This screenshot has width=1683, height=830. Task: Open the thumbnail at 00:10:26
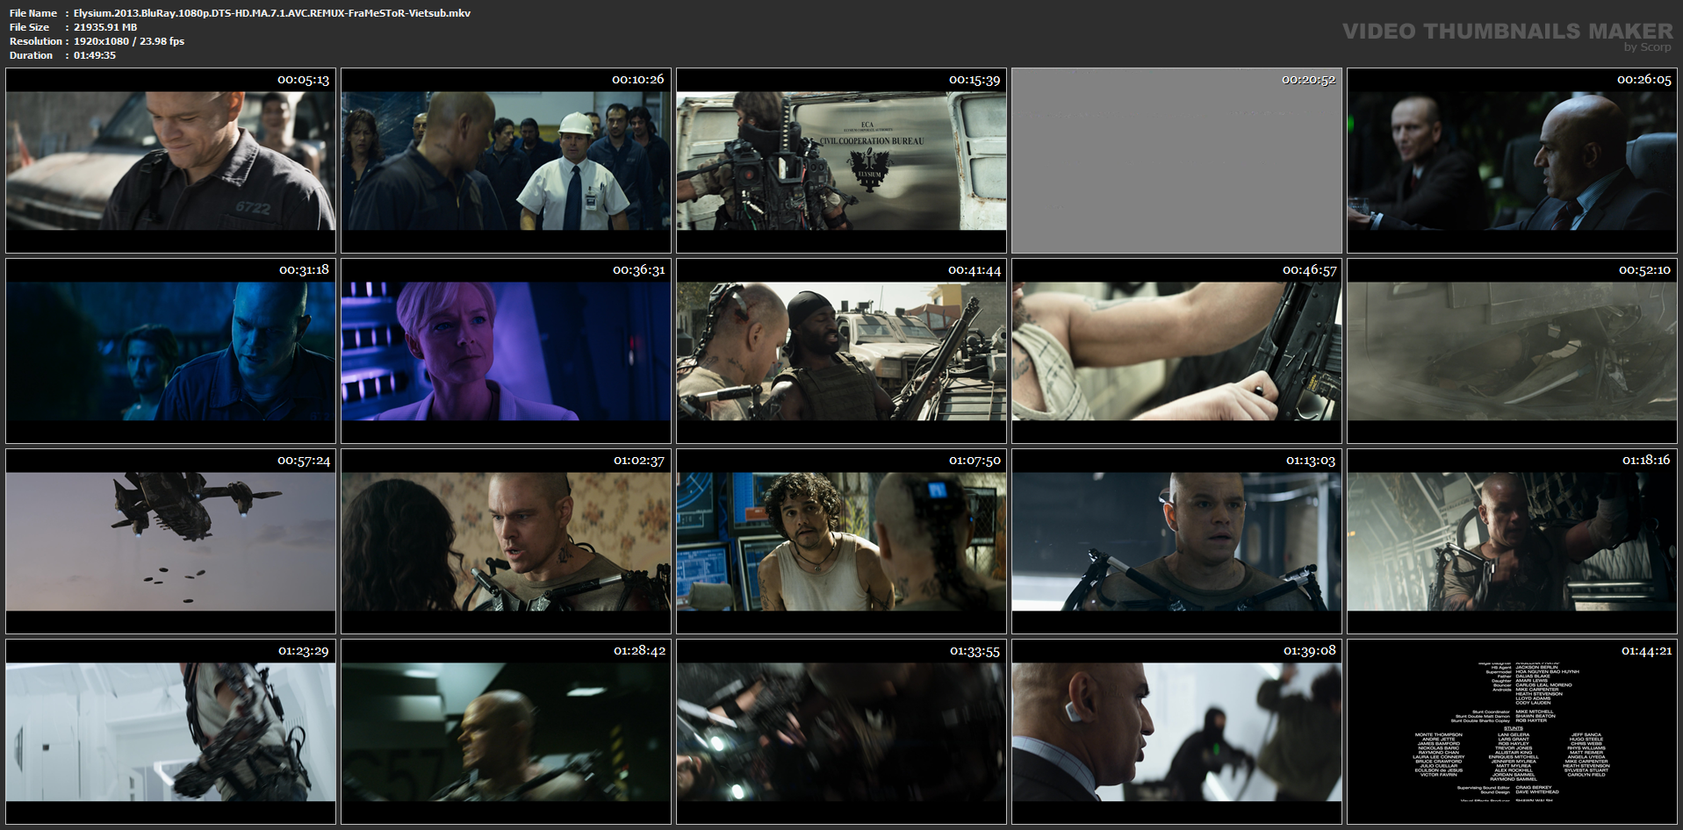tap(507, 161)
